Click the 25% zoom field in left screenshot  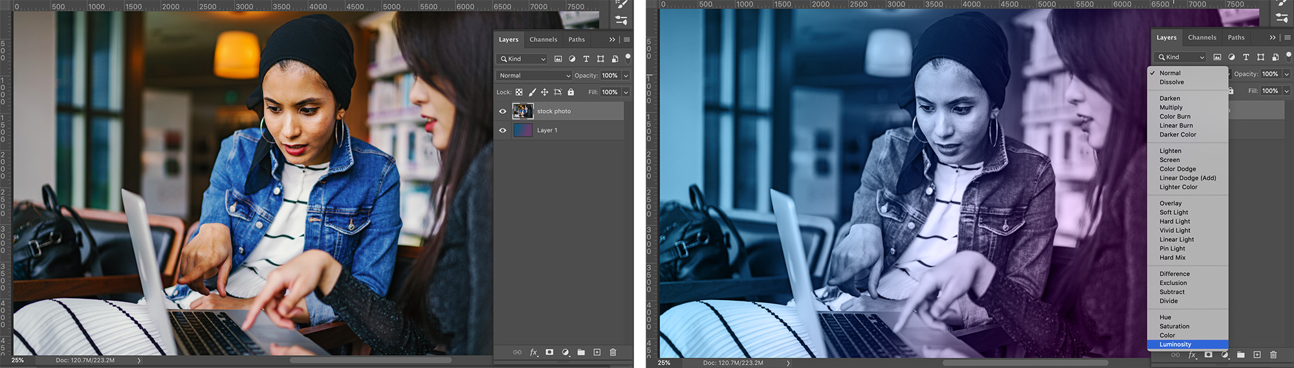point(17,360)
